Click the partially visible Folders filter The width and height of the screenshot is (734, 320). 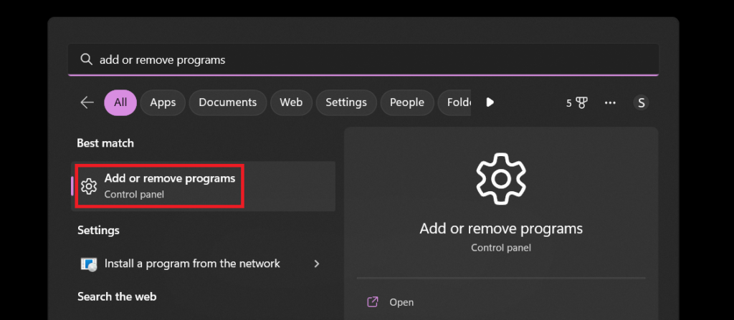coord(457,102)
